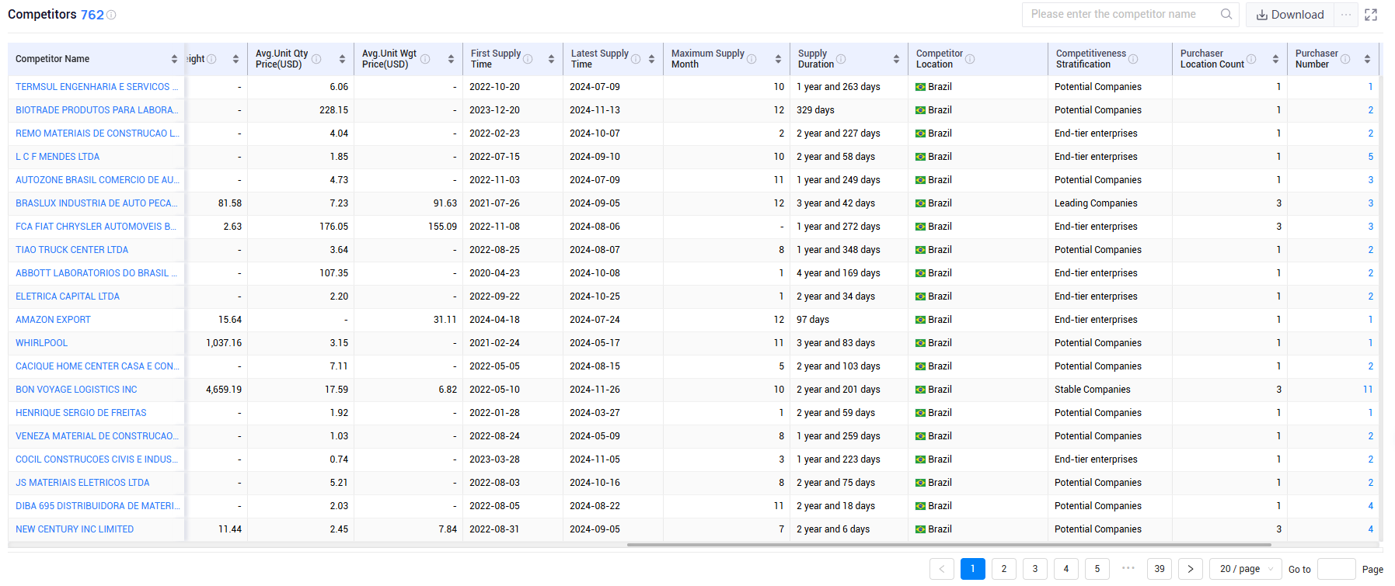The height and width of the screenshot is (586, 1395).
Task: Sort by Avg.Unit Qty Price(USD)
Action: (342, 59)
